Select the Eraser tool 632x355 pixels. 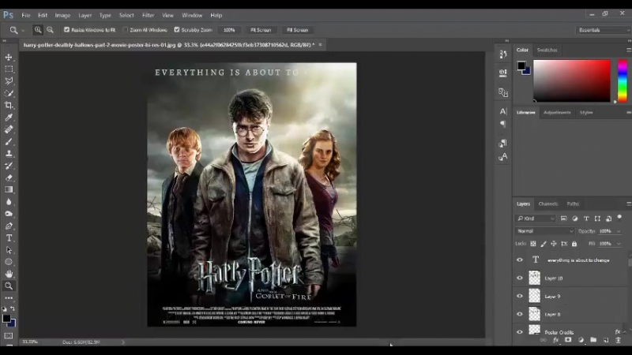click(9, 177)
